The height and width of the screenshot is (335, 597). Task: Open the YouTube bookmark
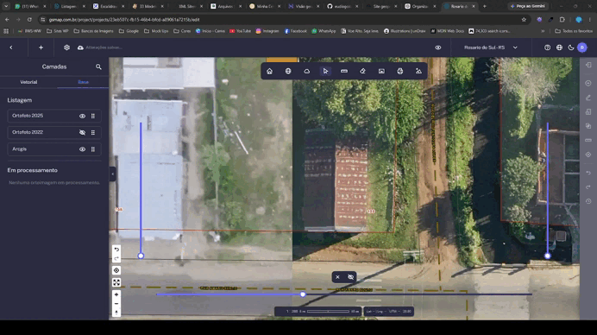(240, 31)
